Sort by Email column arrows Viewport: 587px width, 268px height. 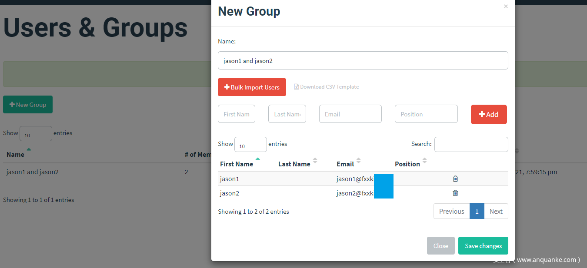click(359, 161)
